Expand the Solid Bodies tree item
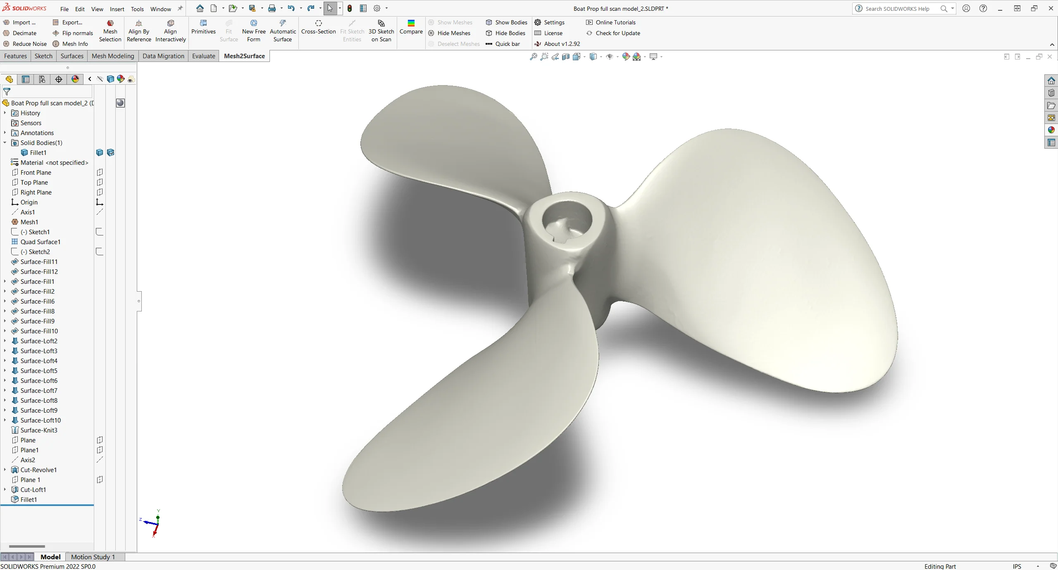The width and height of the screenshot is (1058, 570). [6, 142]
